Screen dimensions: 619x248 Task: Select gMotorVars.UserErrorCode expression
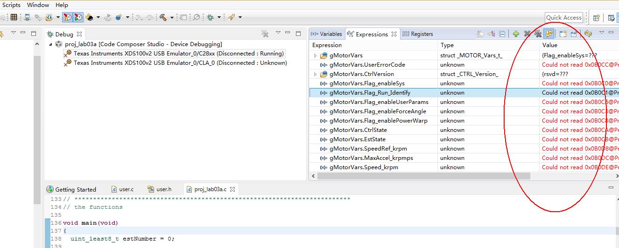pyautogui.click(x=367, y=64)
